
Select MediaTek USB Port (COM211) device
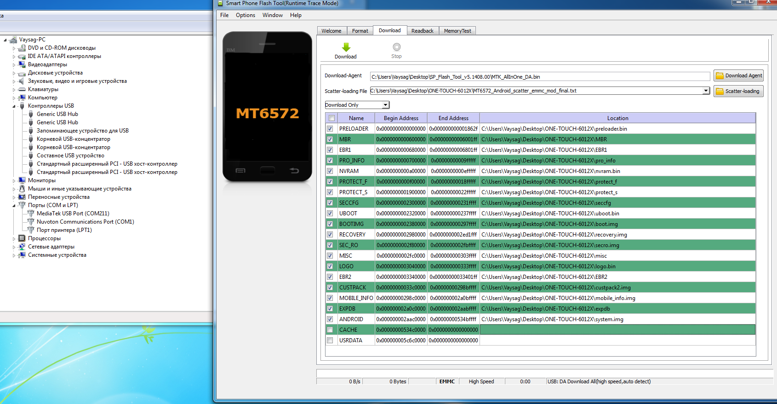[x=73, y=214]
